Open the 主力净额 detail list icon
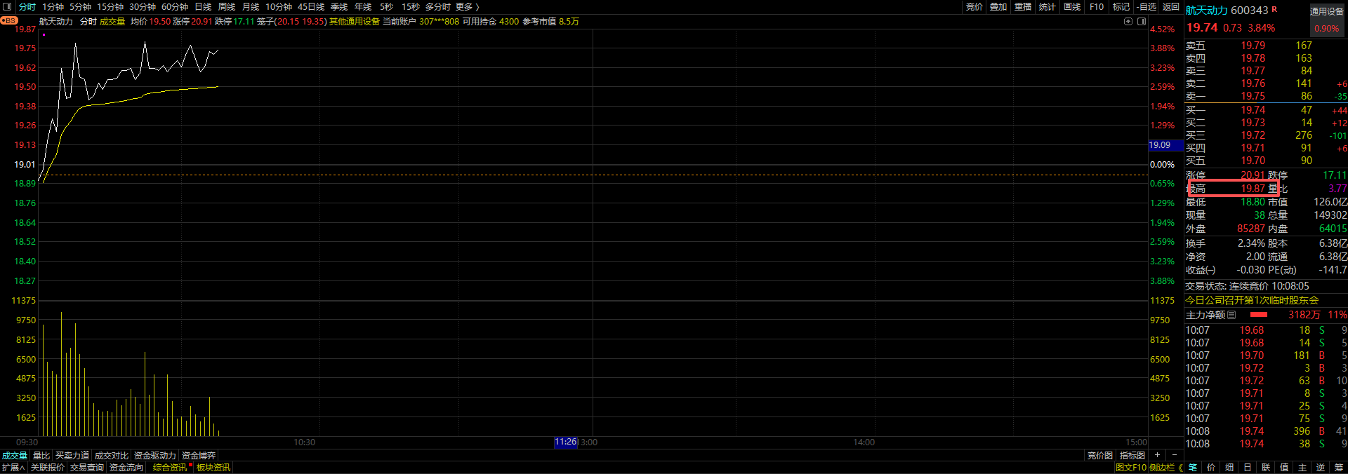 click(x=1231, y=315)
